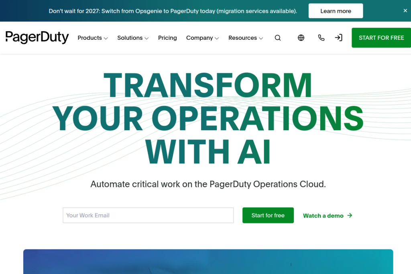Expand the Company menu
Viewport: 411px width, 274px height.
click(x=202, y=38)
